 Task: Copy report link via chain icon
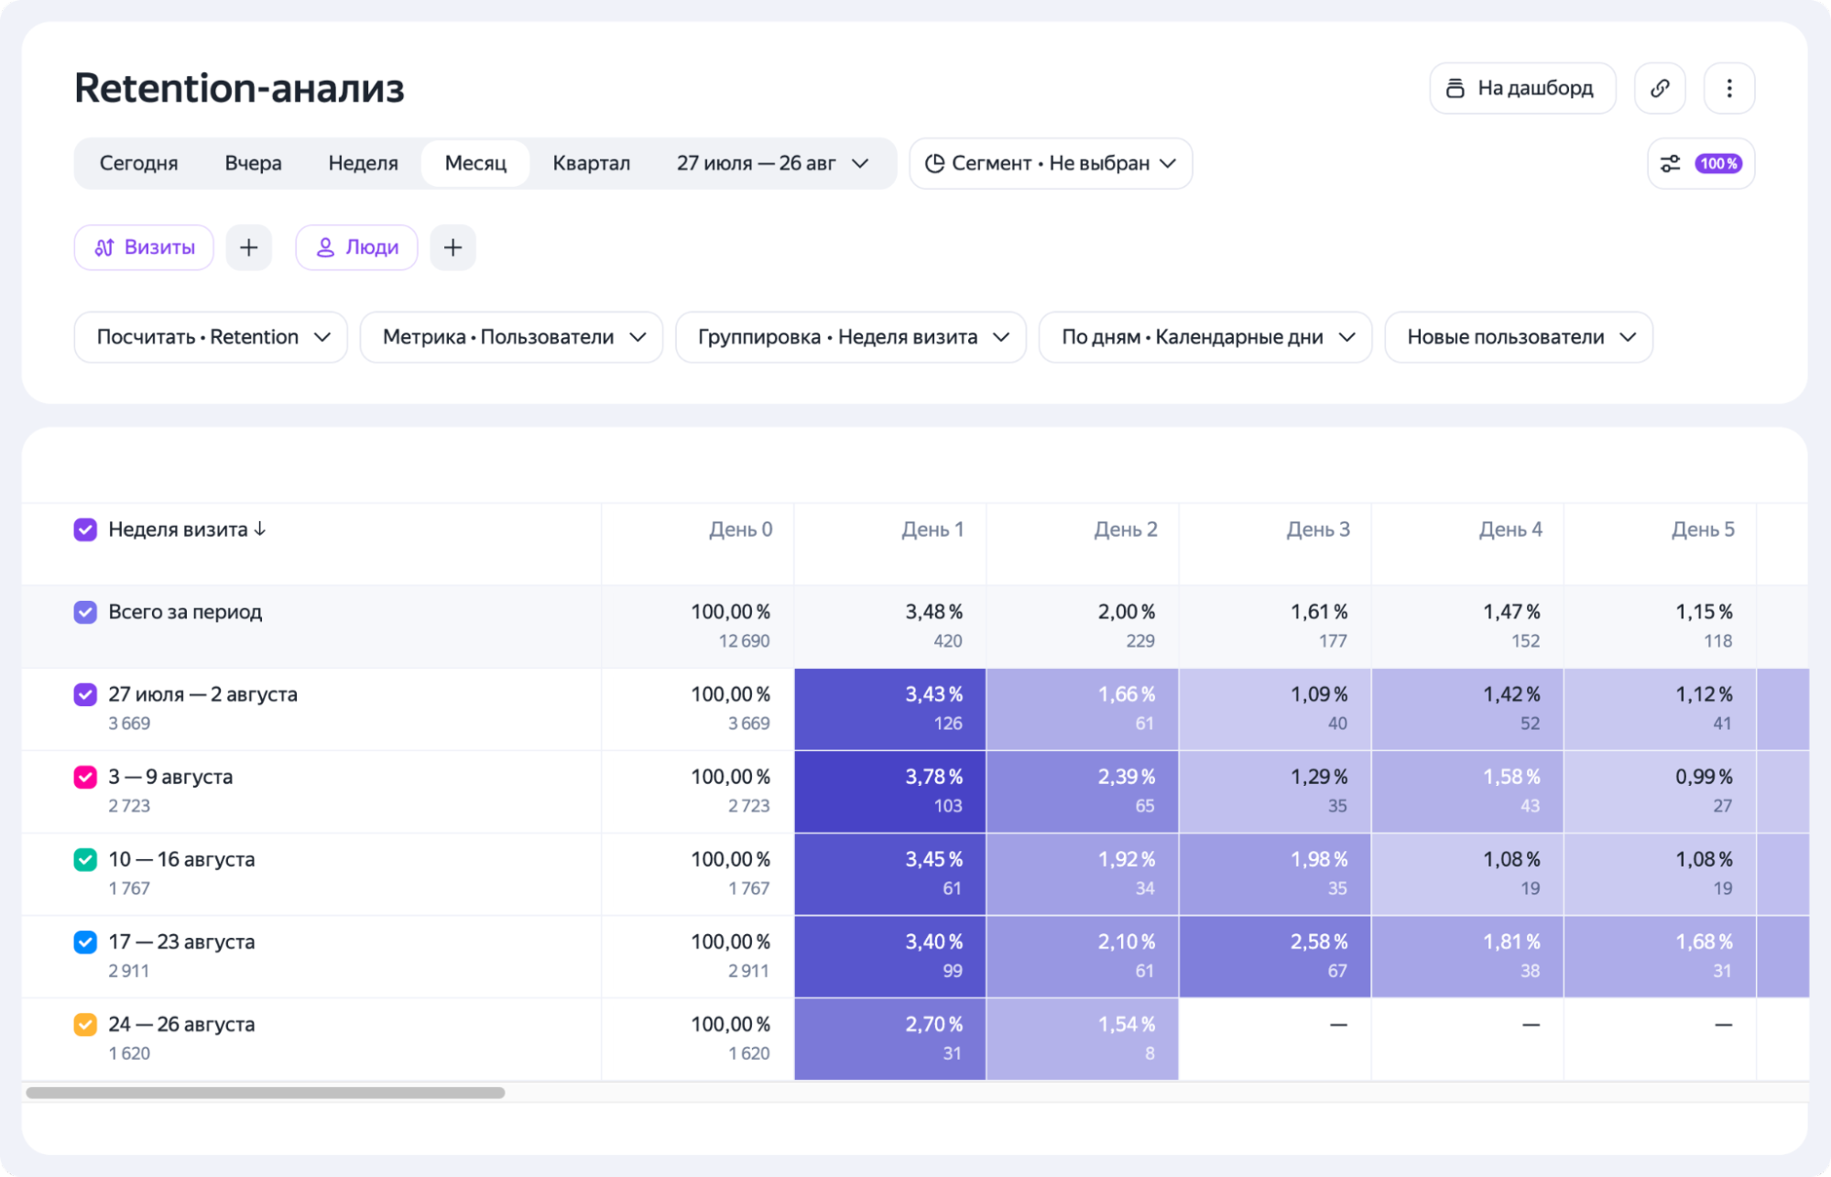tap(1660, 88)
